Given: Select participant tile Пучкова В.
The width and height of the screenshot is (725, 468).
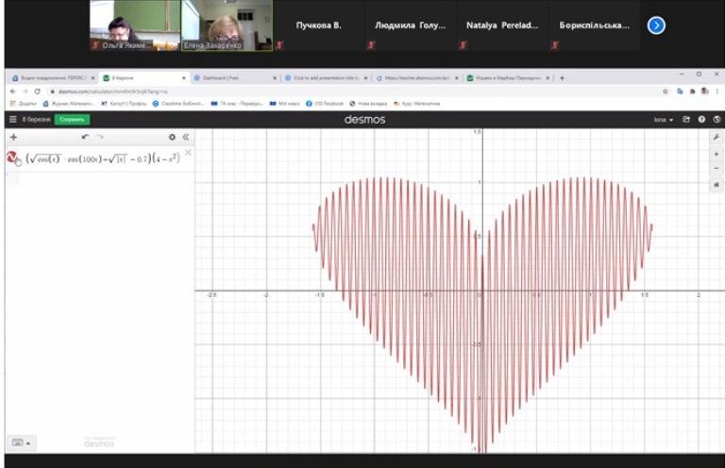Looking at the screenshot, I should [x=318, y=25].
